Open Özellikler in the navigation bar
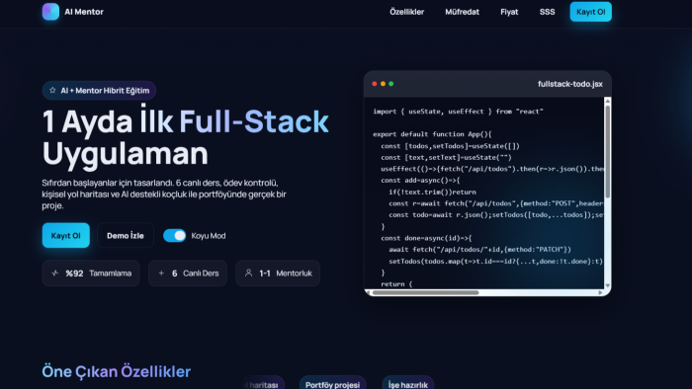The image size is (692, 389). (406, 12)
